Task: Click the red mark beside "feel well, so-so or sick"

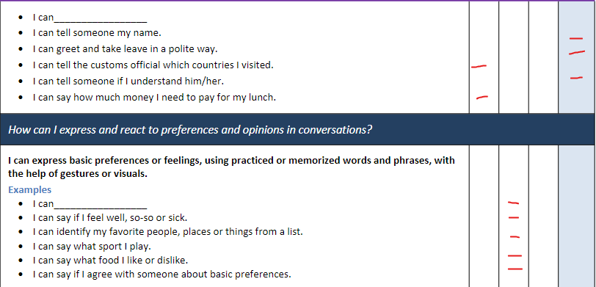Action: 514,217
